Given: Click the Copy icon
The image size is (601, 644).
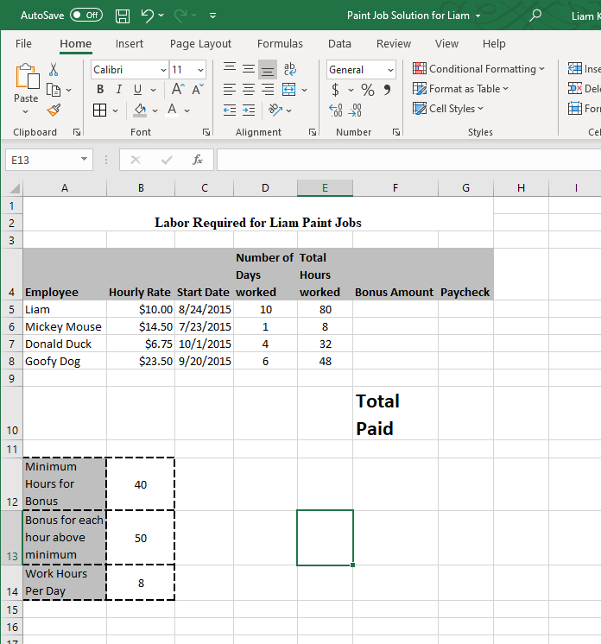Looking at the screenshot, I should pos(54,90).
